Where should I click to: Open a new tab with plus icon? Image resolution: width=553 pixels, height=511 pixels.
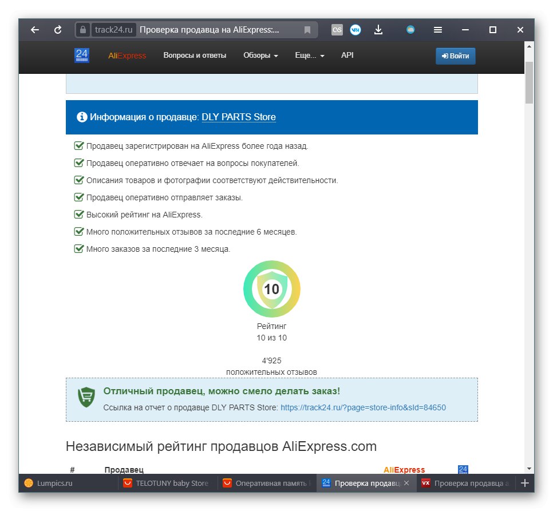(525, 483)
